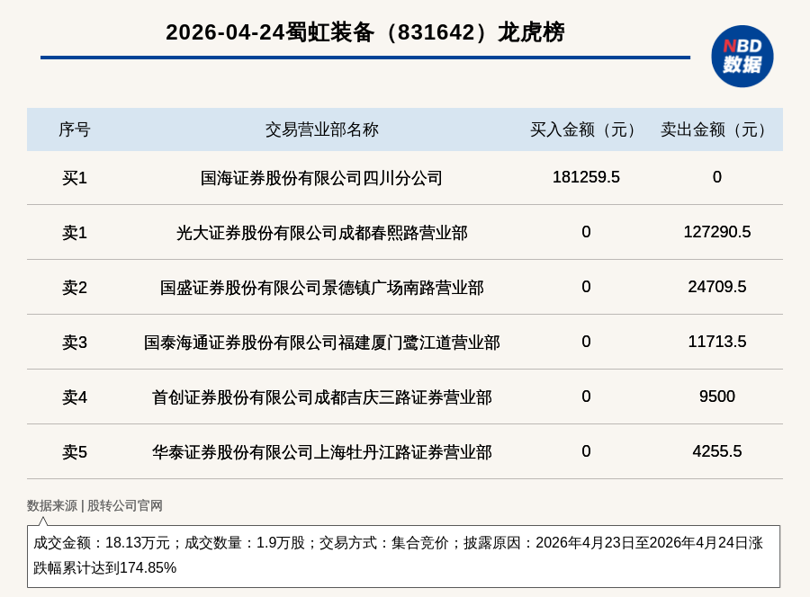Select the 卖5 sequence cell
This screenshot has height=597, width=810.
coord(75,452)
